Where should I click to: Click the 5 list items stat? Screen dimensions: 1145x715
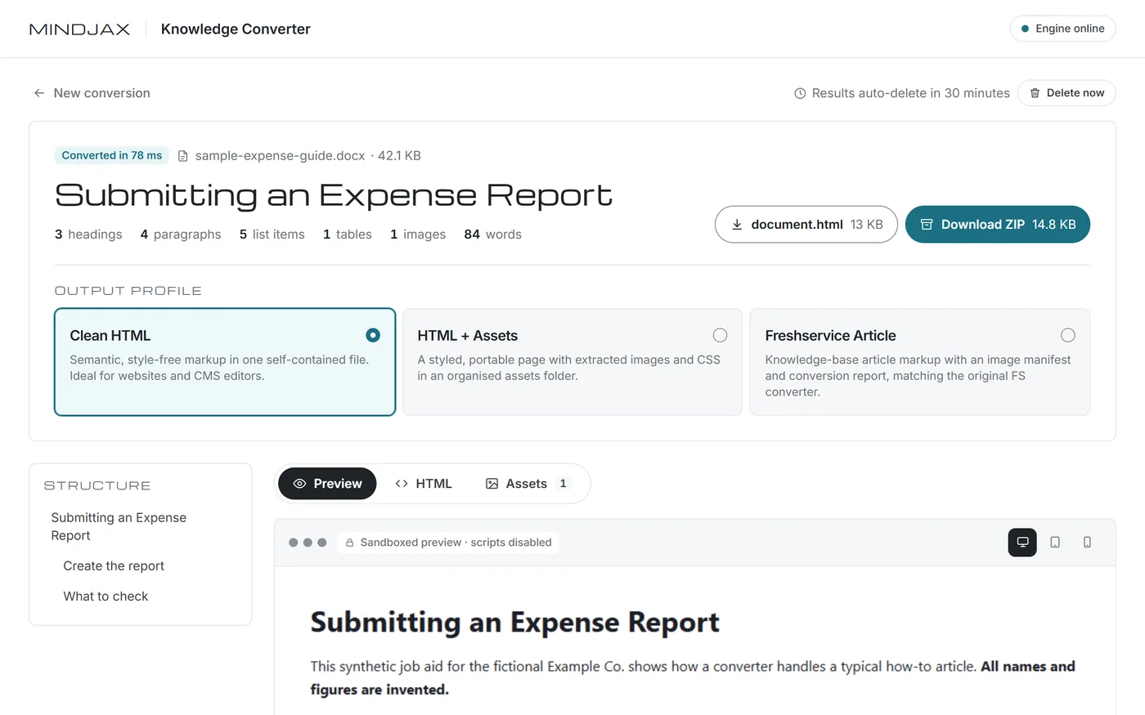click(x=272, y=235)
